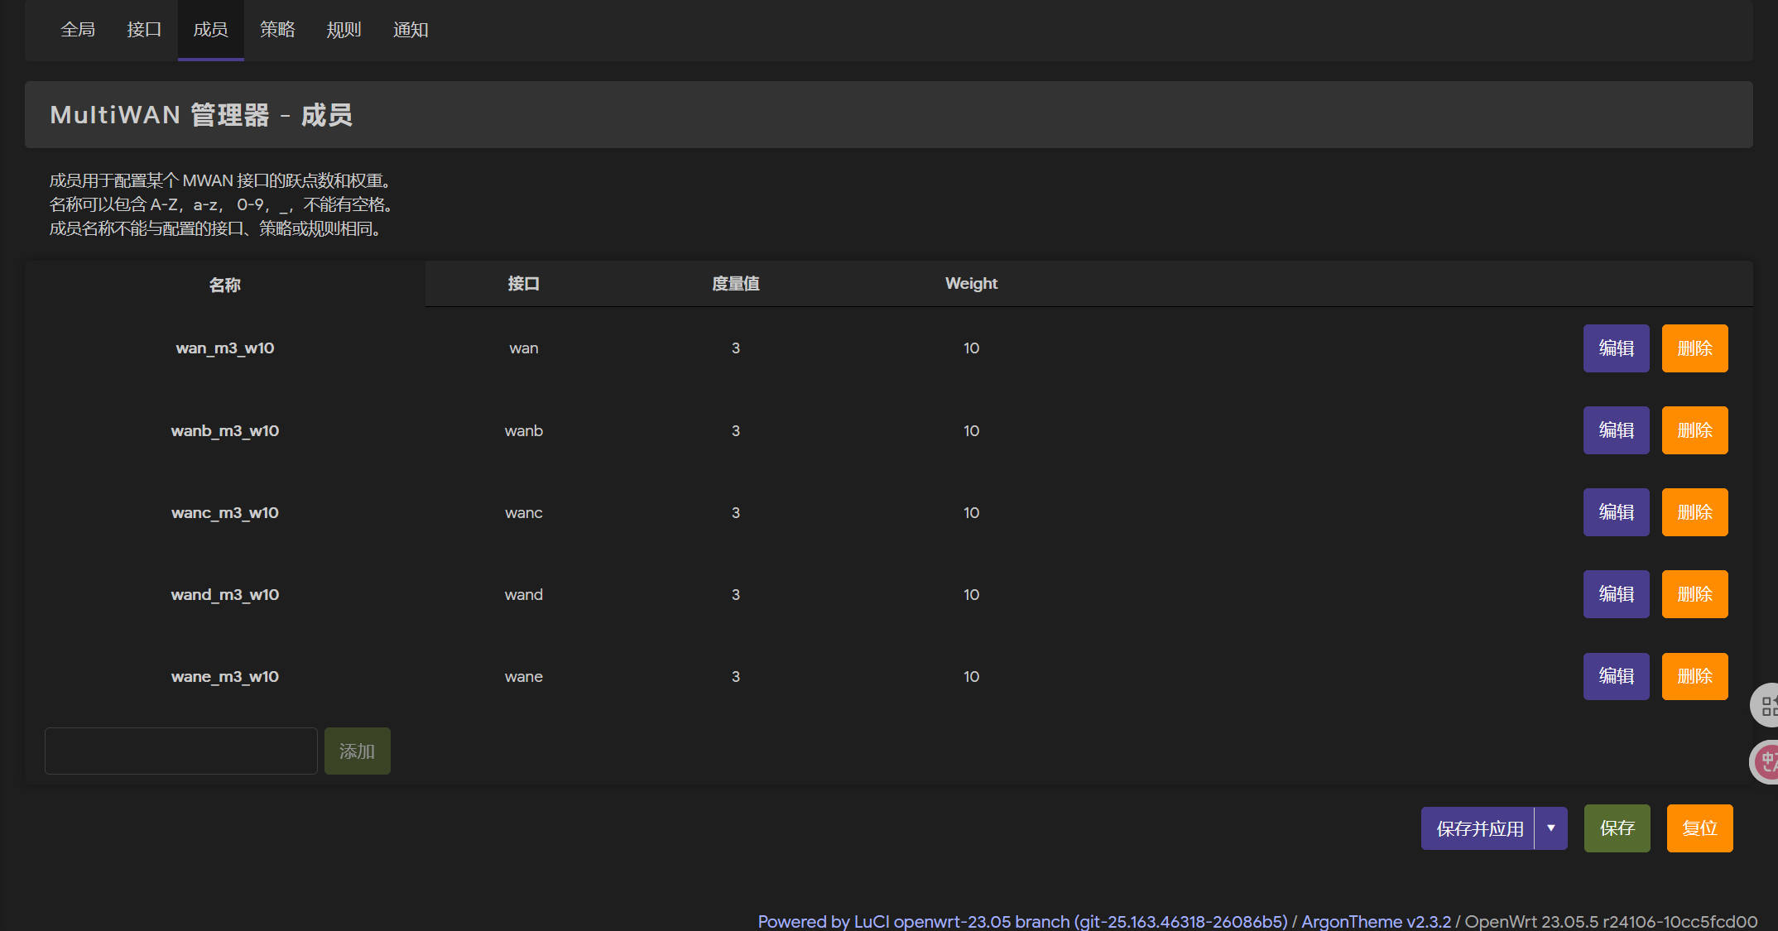Edit the wan_m3_w10 member
This screenshot has height=931, width=1778.
click(1616, 348)
